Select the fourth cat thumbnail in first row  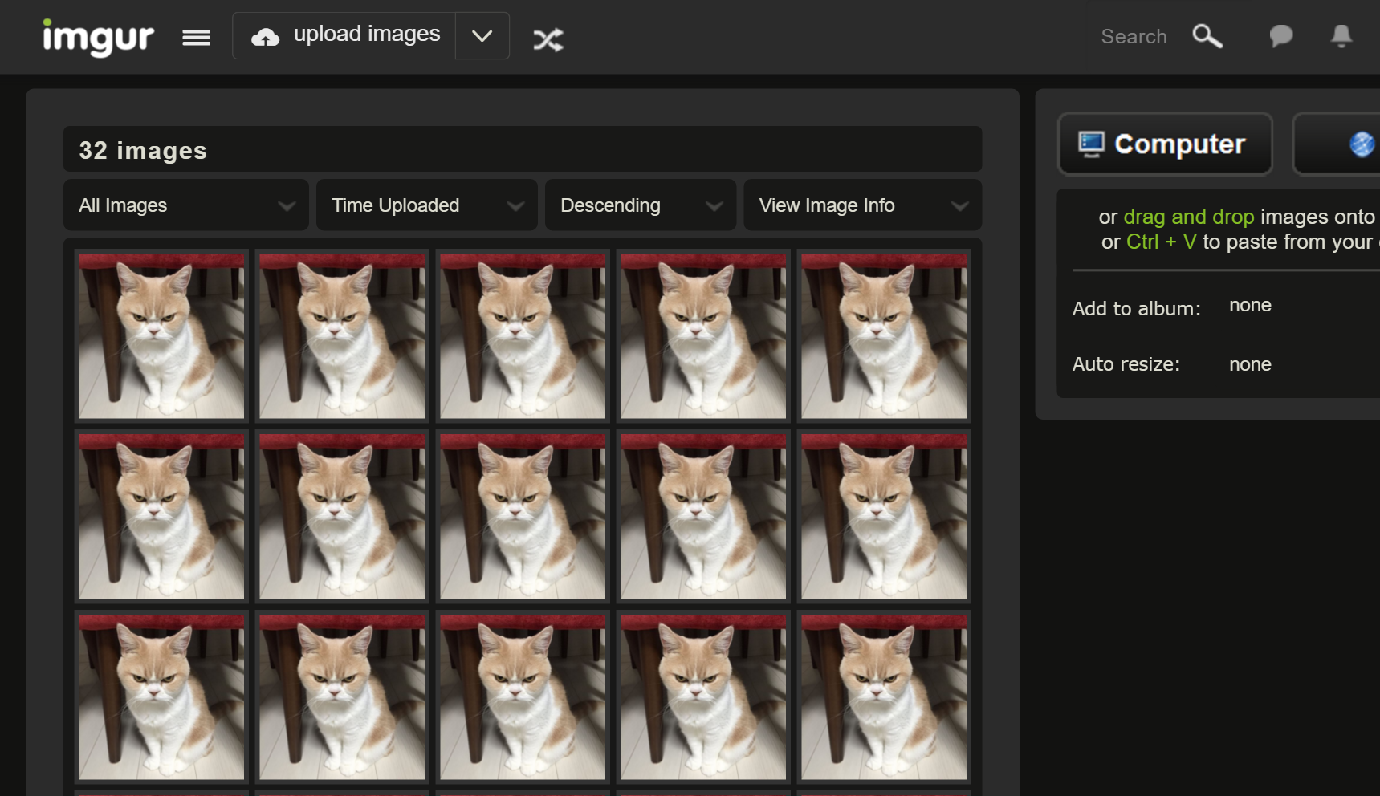click(703, 336)
